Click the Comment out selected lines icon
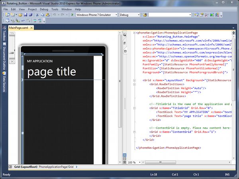 35,21
